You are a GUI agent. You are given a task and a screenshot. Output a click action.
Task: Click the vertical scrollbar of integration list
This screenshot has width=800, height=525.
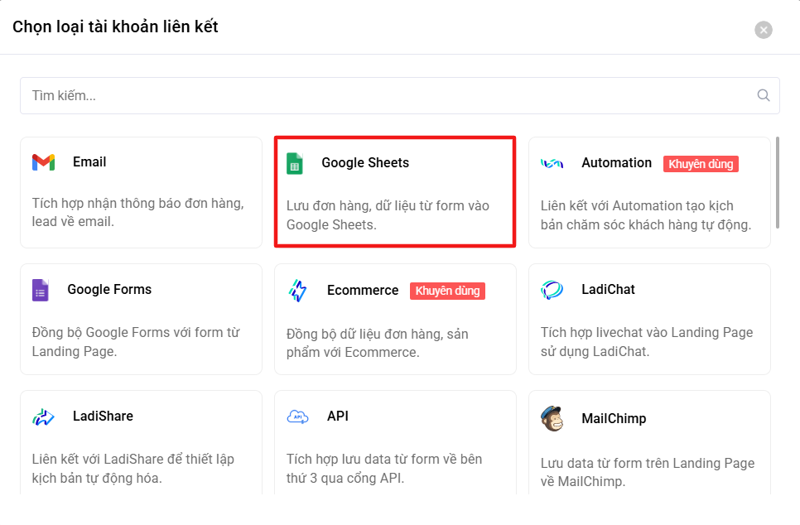[778, 183]
